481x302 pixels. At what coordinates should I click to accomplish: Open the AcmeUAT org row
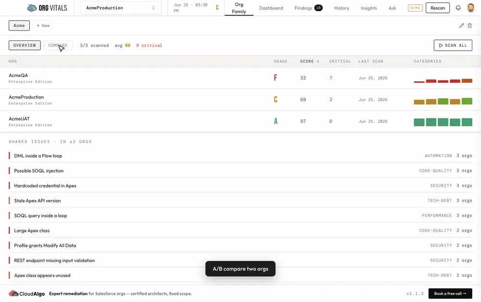240,121
